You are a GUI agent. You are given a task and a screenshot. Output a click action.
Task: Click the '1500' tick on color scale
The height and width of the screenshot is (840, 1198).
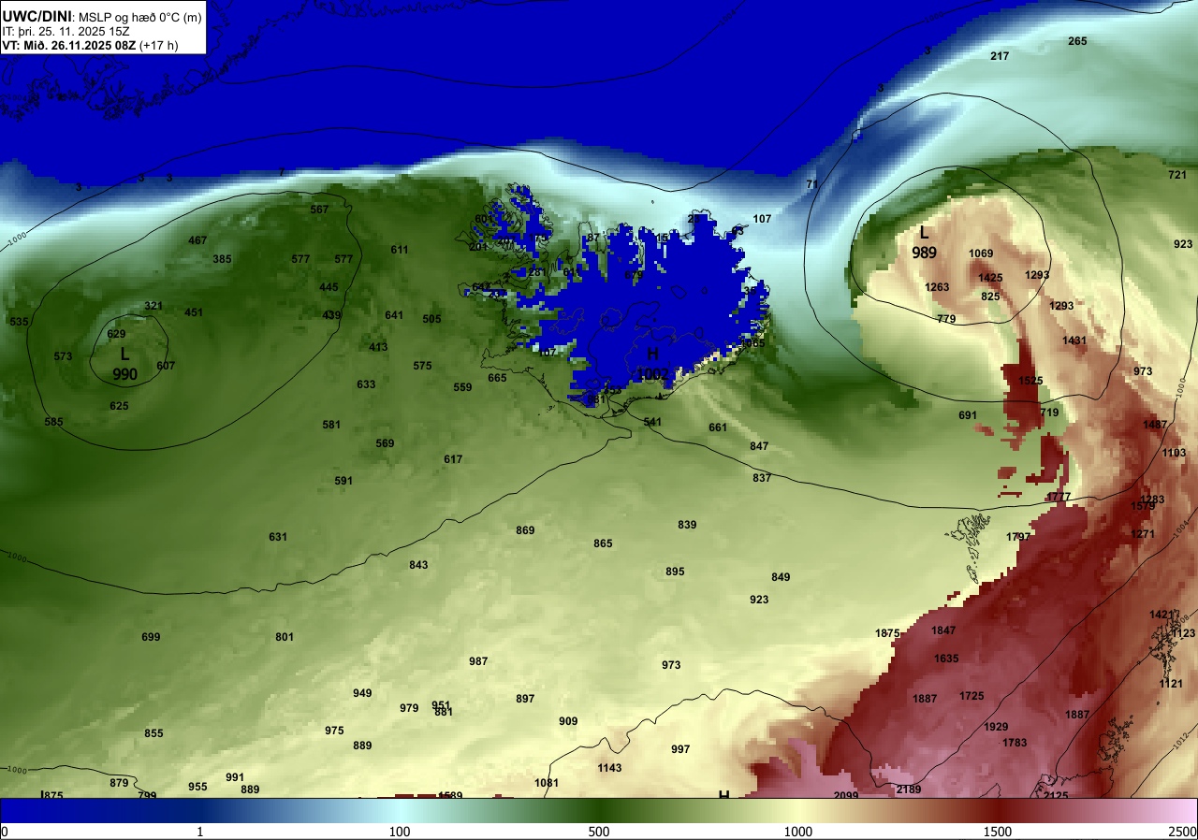[998, 832]
